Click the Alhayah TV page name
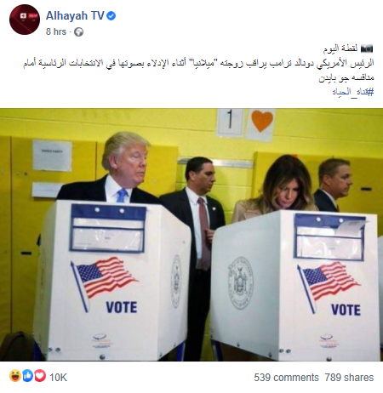Screen dimensions: 383x393 [75, 15]
